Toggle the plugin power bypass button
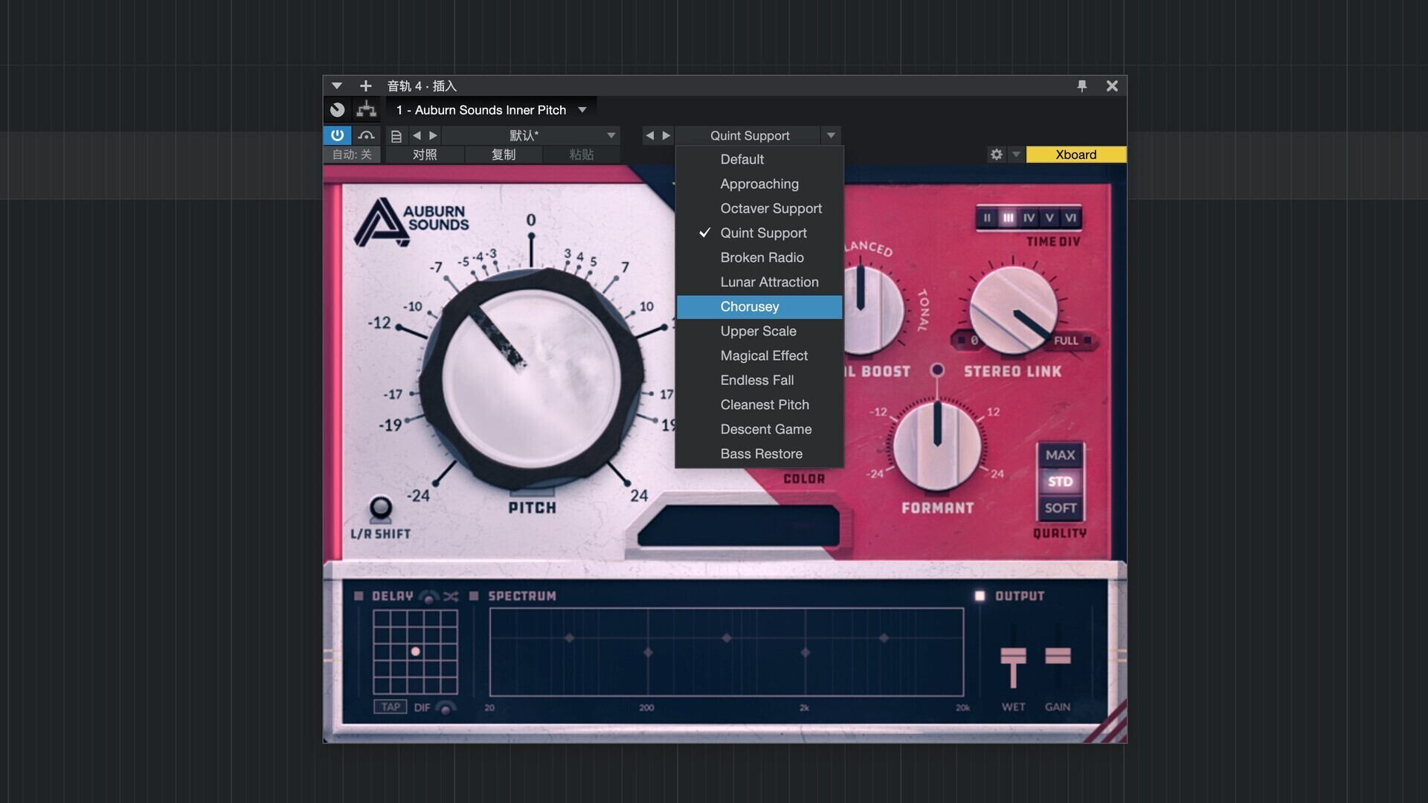The height and width of the screenshot is (803, 1428). 337,135
